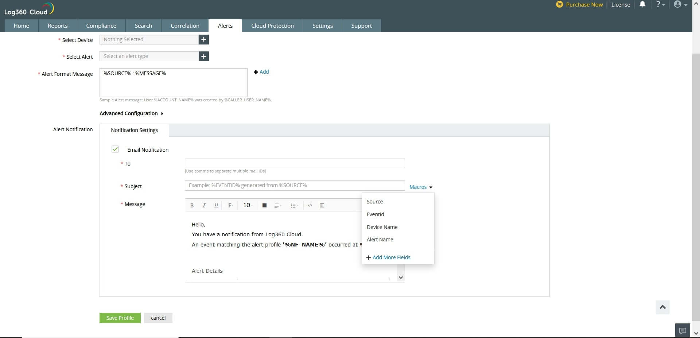This screenshot has width=700, height=338.
Task: Toggle HTML source code view
Action: point(310,205)
